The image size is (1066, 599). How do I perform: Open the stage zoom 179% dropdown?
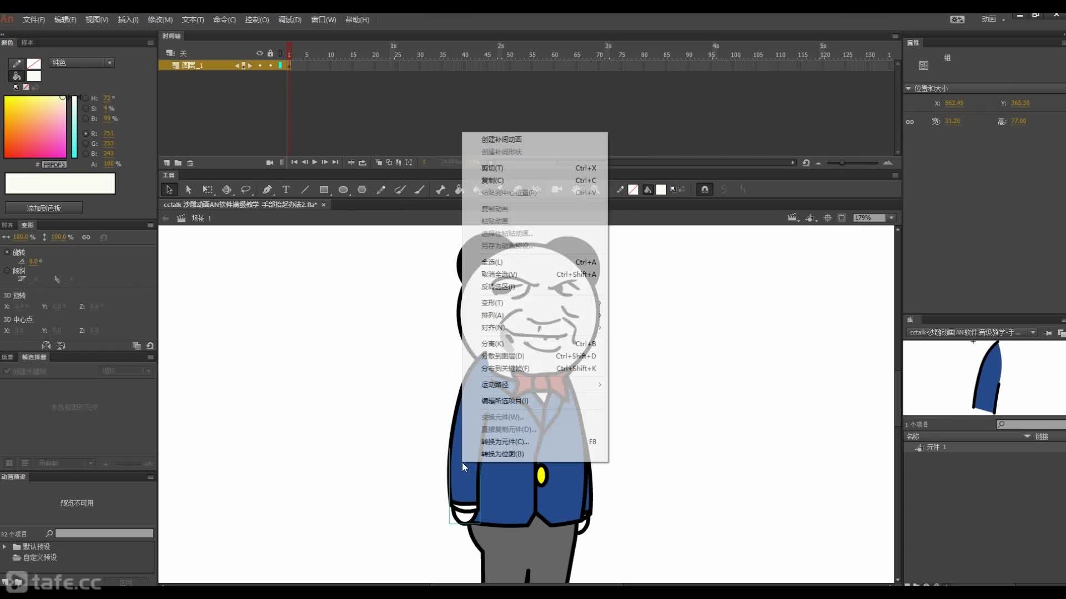pos(891,218)
